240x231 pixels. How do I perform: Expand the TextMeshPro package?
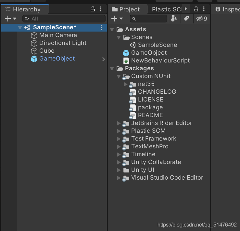point(119,147)
